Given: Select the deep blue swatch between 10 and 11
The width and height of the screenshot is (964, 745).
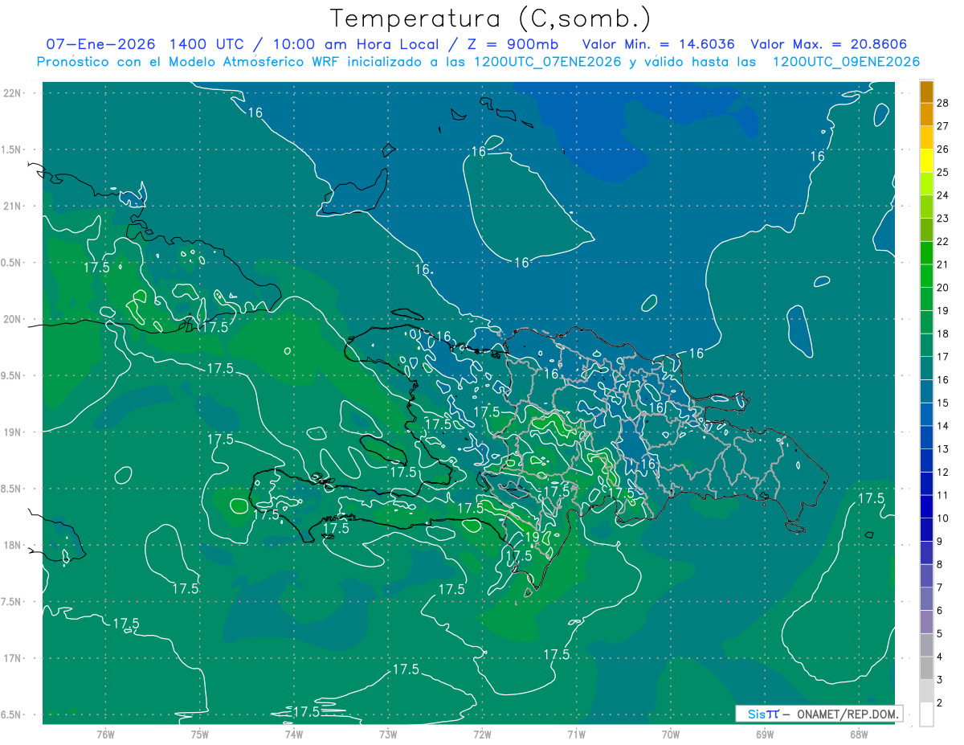Looking at the screenshot, I should [926, 506].
